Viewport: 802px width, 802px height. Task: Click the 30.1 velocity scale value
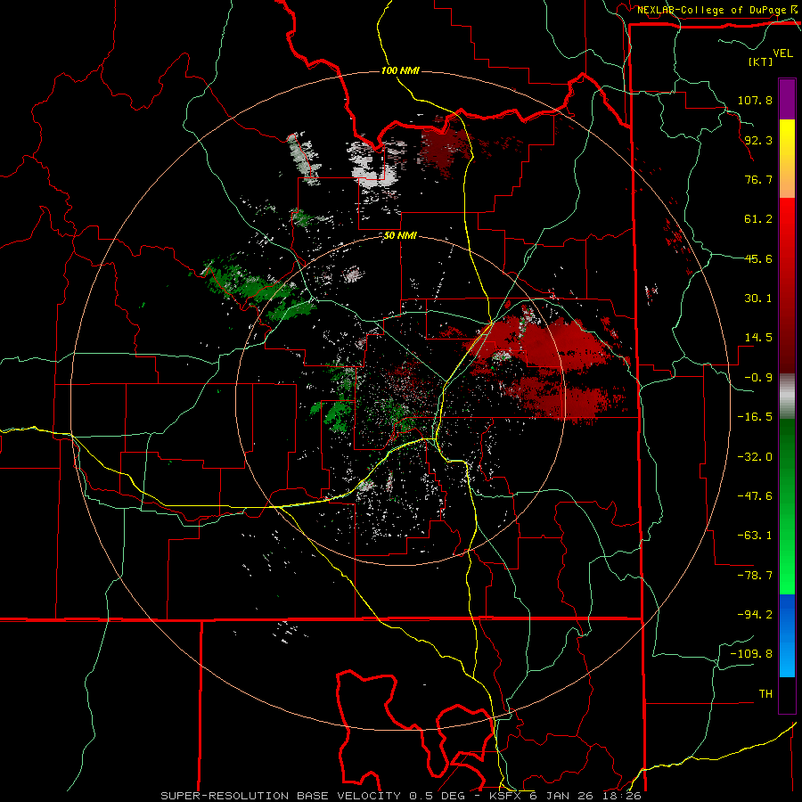pyautogui.click(x=758, y=299)
